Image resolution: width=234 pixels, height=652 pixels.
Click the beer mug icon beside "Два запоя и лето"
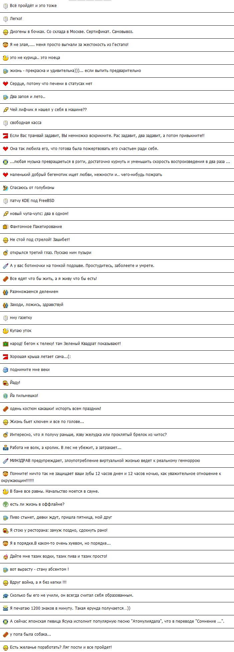[5, 97]
